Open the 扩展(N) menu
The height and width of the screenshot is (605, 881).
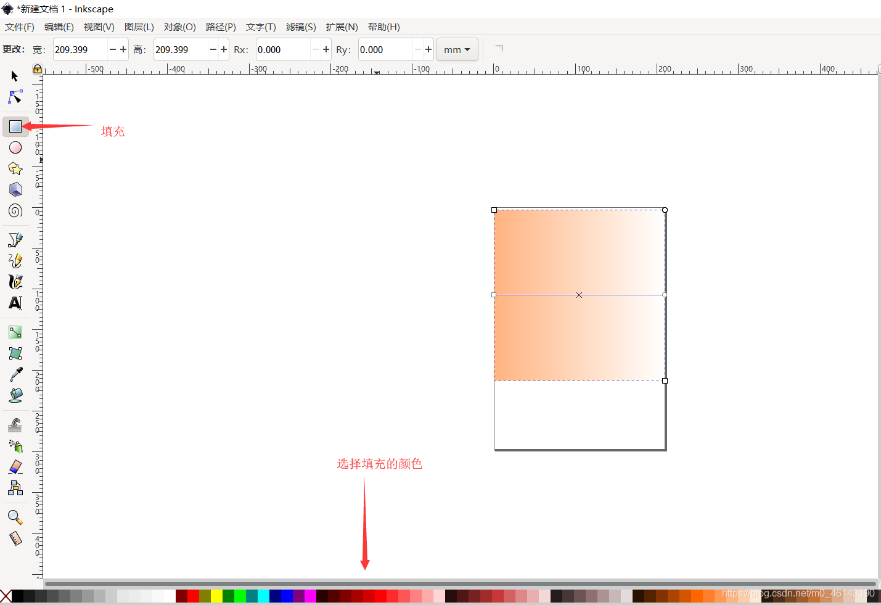coord(342,27)
